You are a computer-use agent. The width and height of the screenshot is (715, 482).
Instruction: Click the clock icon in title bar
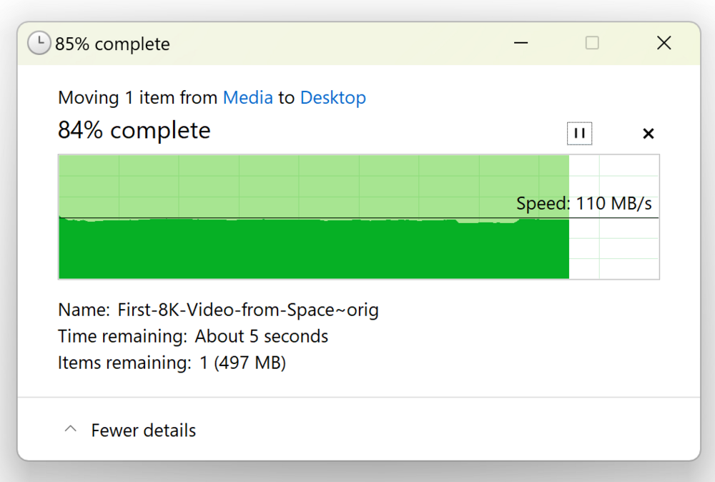39,43
